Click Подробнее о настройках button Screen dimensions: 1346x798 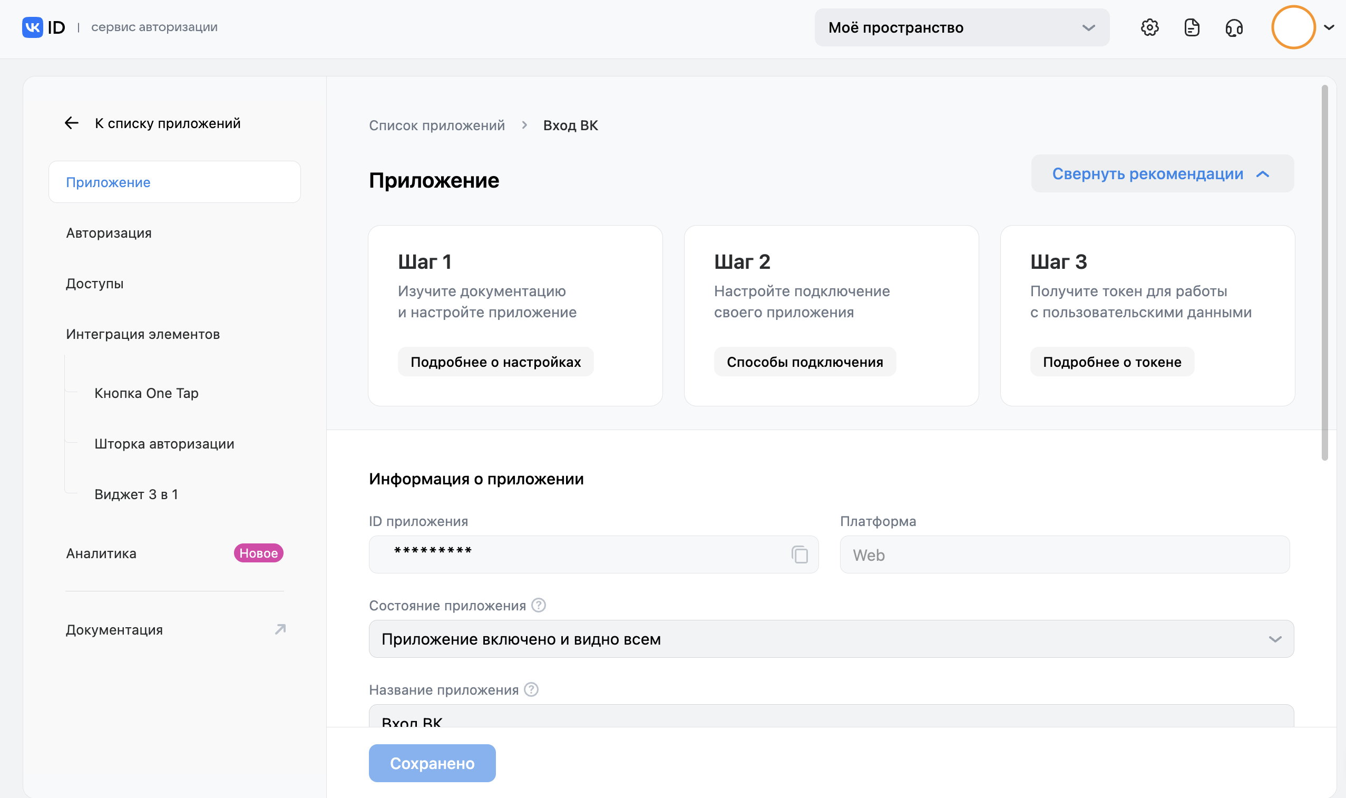click(495, 362)
